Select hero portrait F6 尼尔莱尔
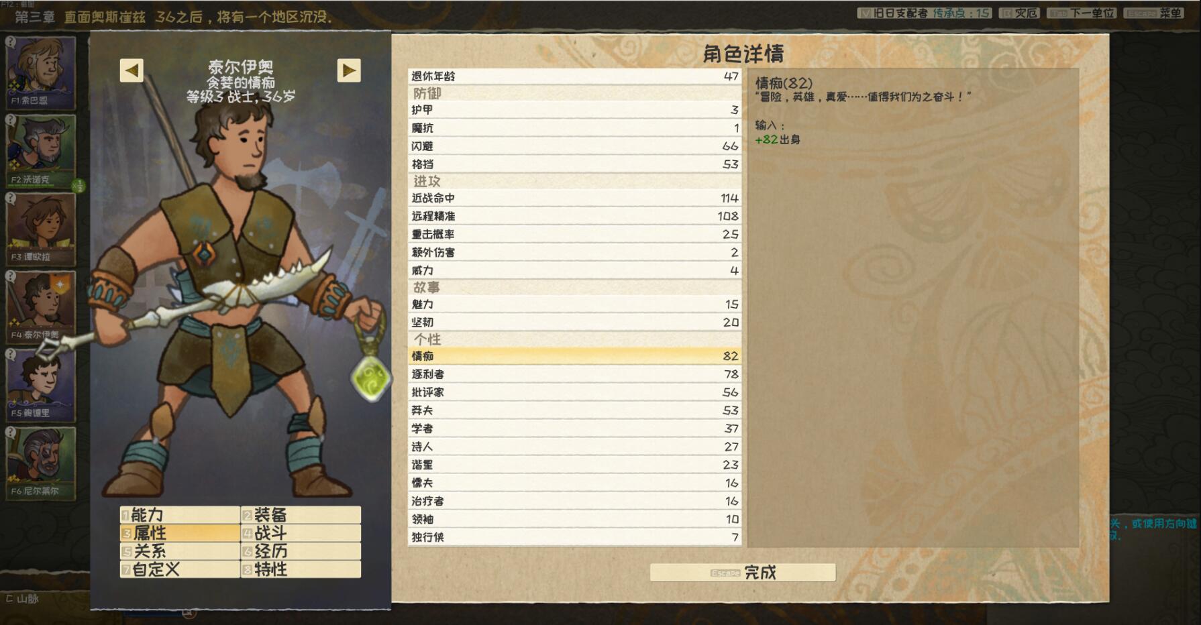This screenshot has width=1201, height=625. click(x=41, y=463)
